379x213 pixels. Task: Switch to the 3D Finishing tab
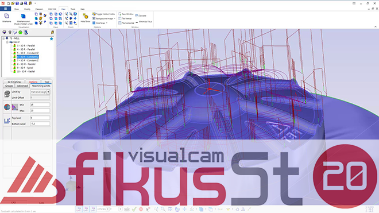(x=14, y=82)
